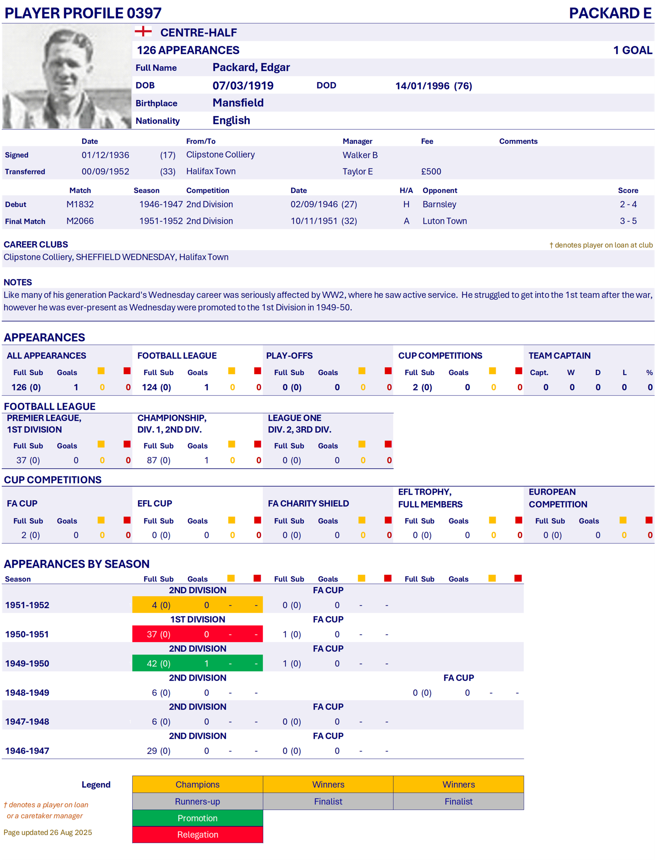This screenshot has height=860, width=655.
Task: Click Halifax Town in the Transferred row
Action: pos(210,171)
